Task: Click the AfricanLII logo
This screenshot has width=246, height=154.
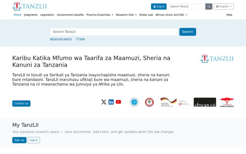Action: tap(205, 102)
